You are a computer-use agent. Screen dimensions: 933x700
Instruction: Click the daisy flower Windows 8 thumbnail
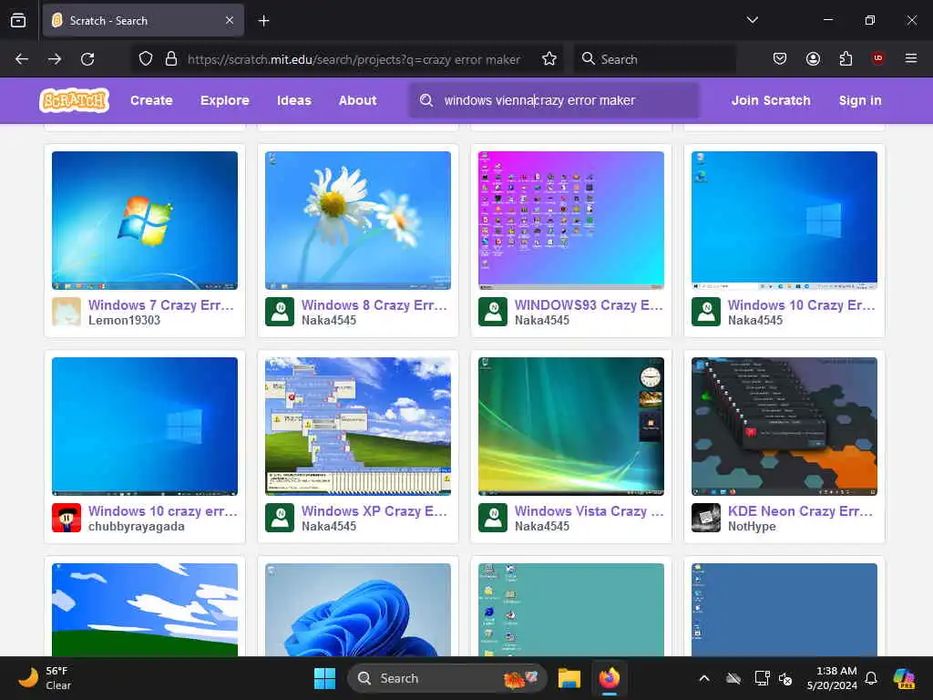tap(357, 221)
